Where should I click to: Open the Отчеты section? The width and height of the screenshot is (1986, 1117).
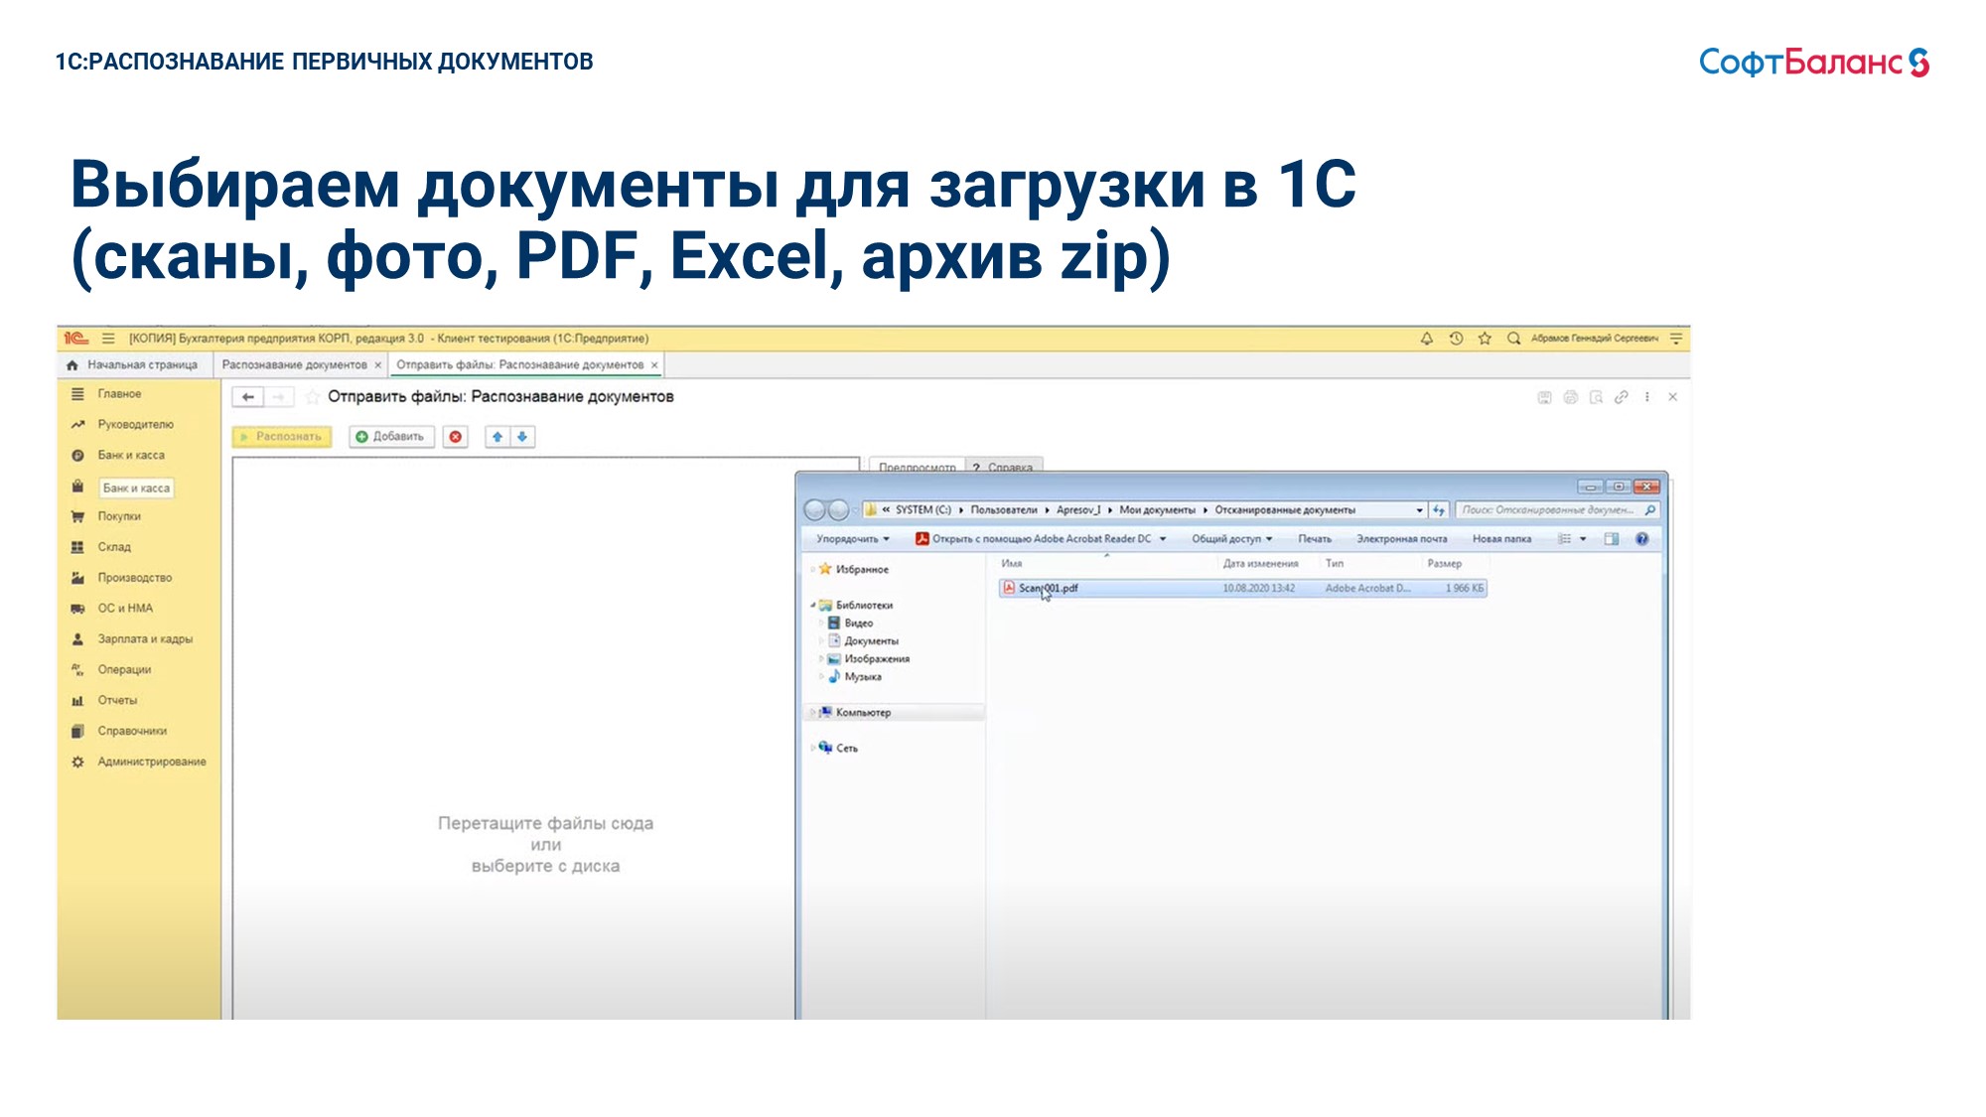[x=117, y=701]
